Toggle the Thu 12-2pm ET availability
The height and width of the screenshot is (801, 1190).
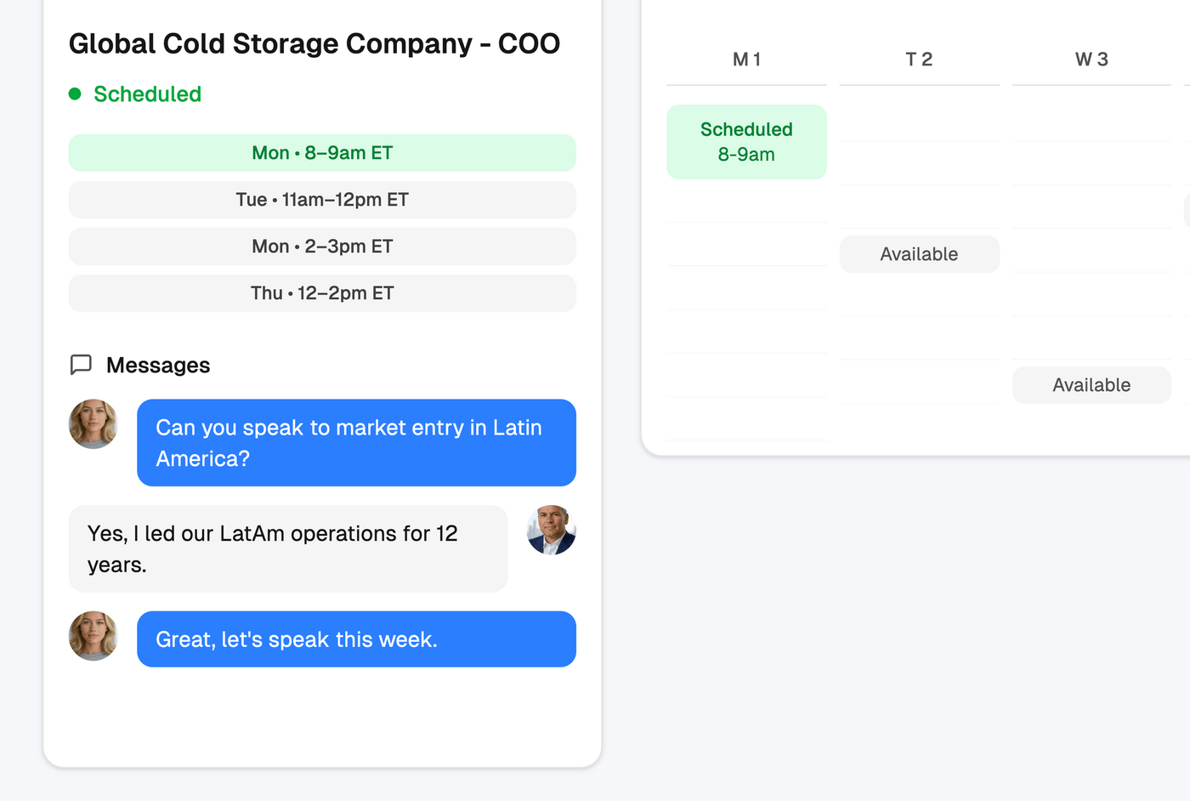[x=322, y=293]
